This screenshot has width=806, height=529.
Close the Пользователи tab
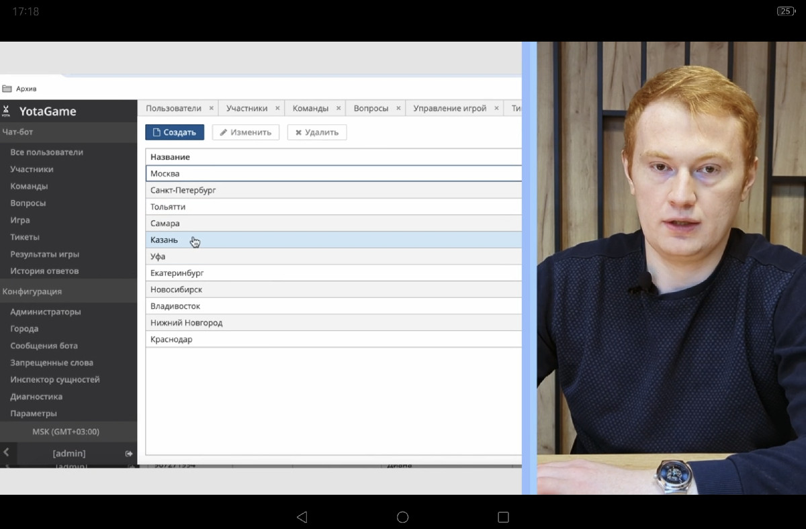[x=211, y=108]
